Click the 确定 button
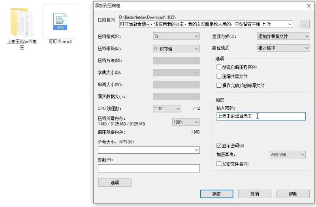 216,194
